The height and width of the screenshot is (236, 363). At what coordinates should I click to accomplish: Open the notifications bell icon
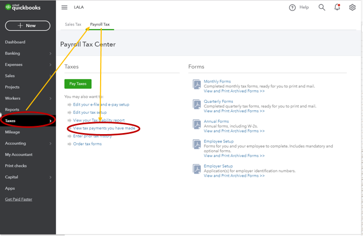coord(337,7)
